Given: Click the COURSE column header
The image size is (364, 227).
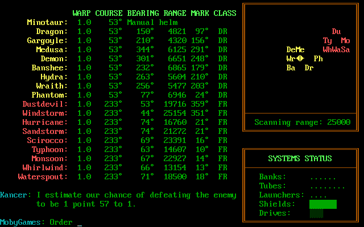Looking at the screenshot, I should [109, 13].
